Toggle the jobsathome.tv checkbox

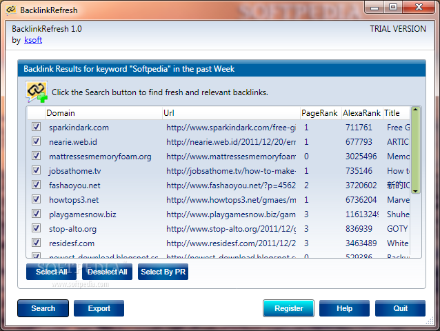click(x=36, y=170)
